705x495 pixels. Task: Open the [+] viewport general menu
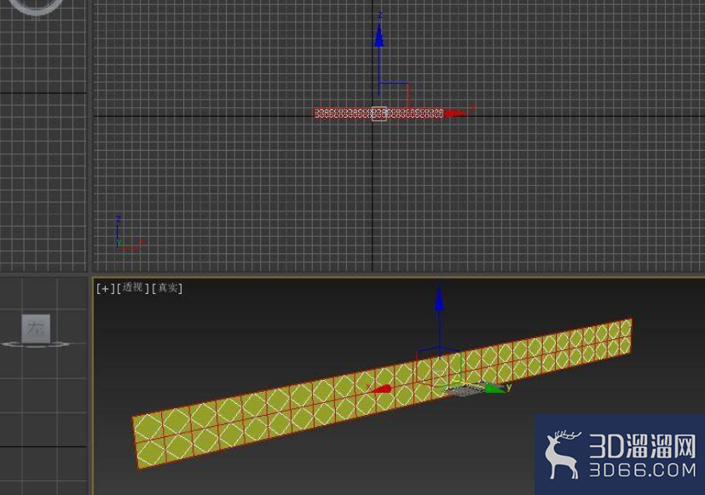click(x=105, y=288)
